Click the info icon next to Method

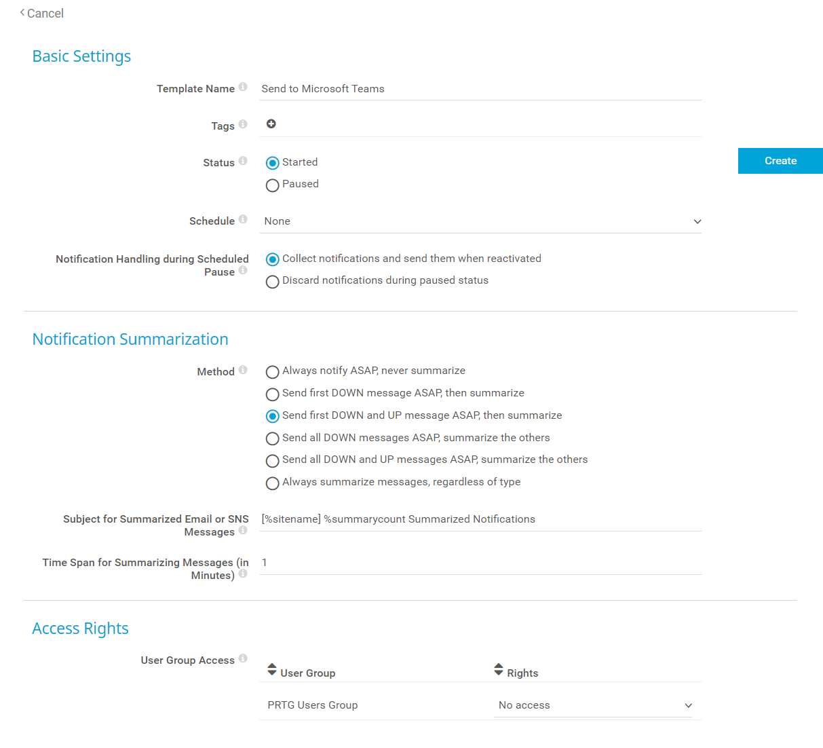click(243, 370)
